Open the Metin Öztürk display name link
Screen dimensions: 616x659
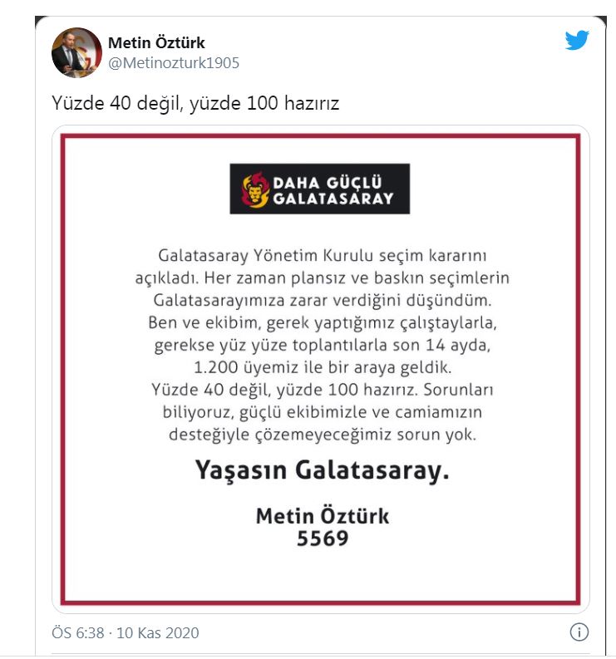tap(156, 42)
